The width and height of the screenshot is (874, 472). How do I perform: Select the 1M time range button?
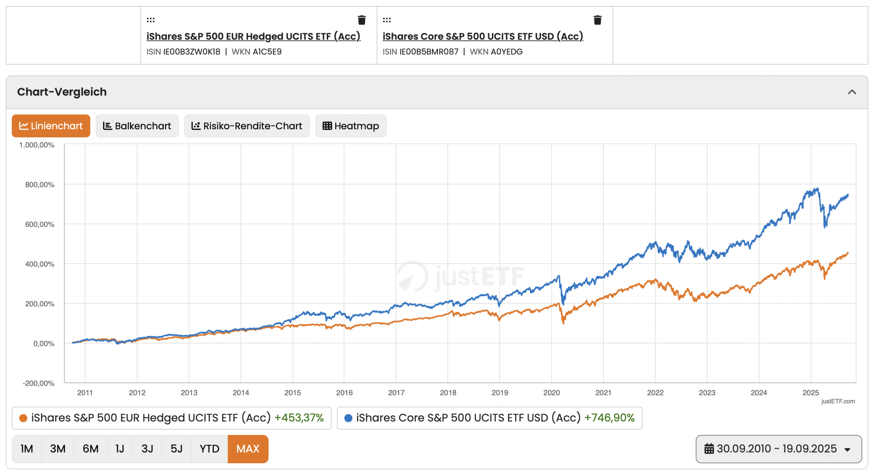coord(27,449)
